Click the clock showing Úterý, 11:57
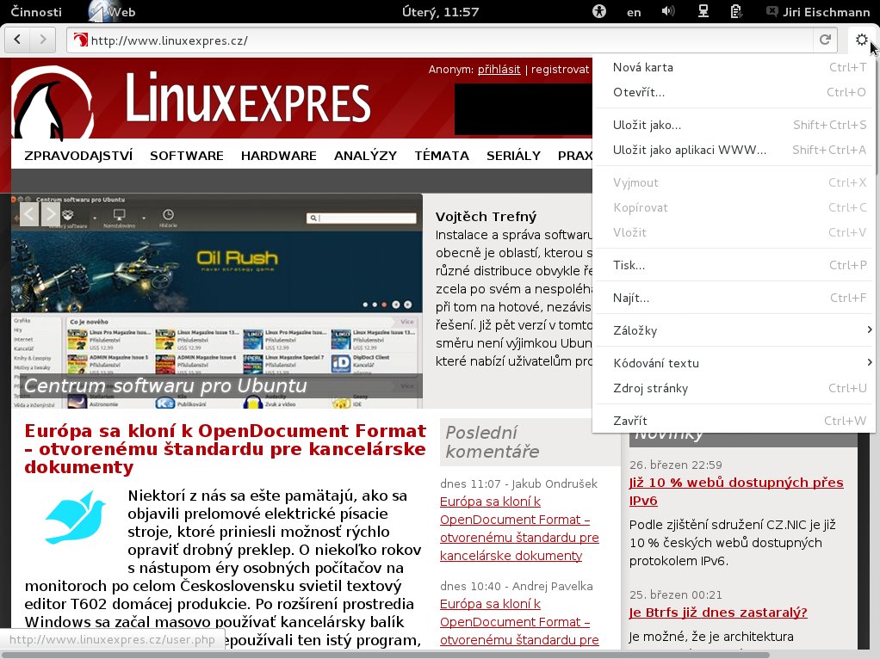Image resolution: width=880 pixels, height=659 pixels. [x=441, y=12]
